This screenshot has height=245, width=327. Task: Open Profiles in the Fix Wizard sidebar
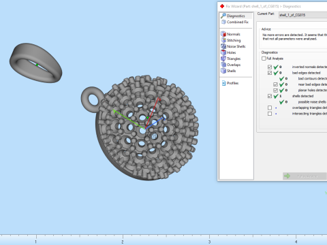click(x=230, y=83)
